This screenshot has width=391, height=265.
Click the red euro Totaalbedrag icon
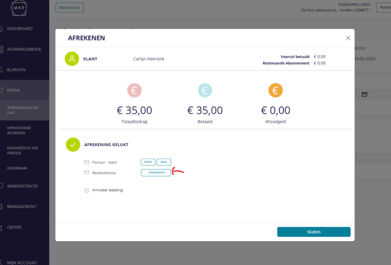(134, 90)
